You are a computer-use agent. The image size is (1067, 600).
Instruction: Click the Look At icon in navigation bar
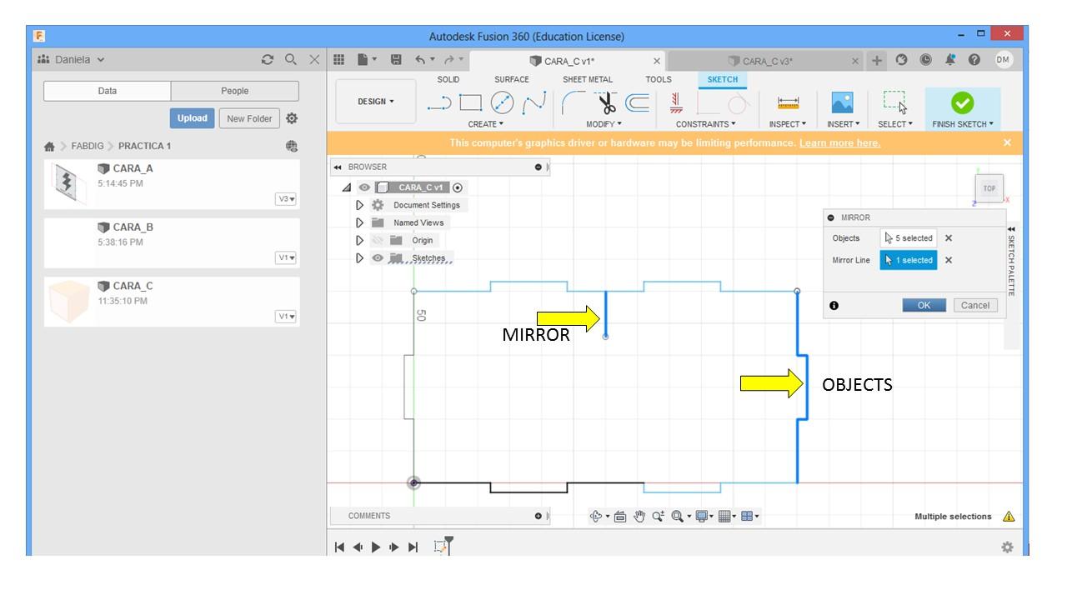click(x=620, y=517)
